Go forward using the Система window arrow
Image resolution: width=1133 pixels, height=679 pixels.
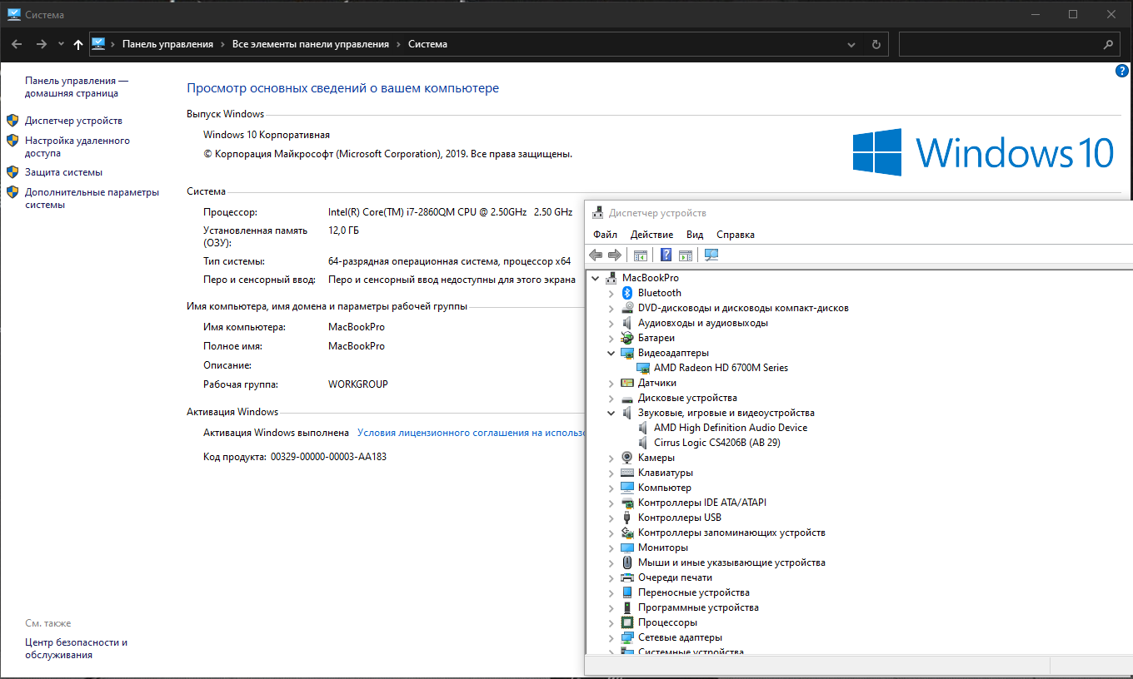41,44
